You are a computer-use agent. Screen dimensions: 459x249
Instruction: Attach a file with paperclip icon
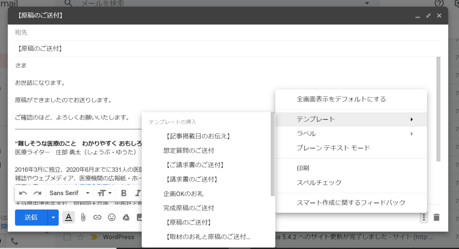click(x=83, y=217)
